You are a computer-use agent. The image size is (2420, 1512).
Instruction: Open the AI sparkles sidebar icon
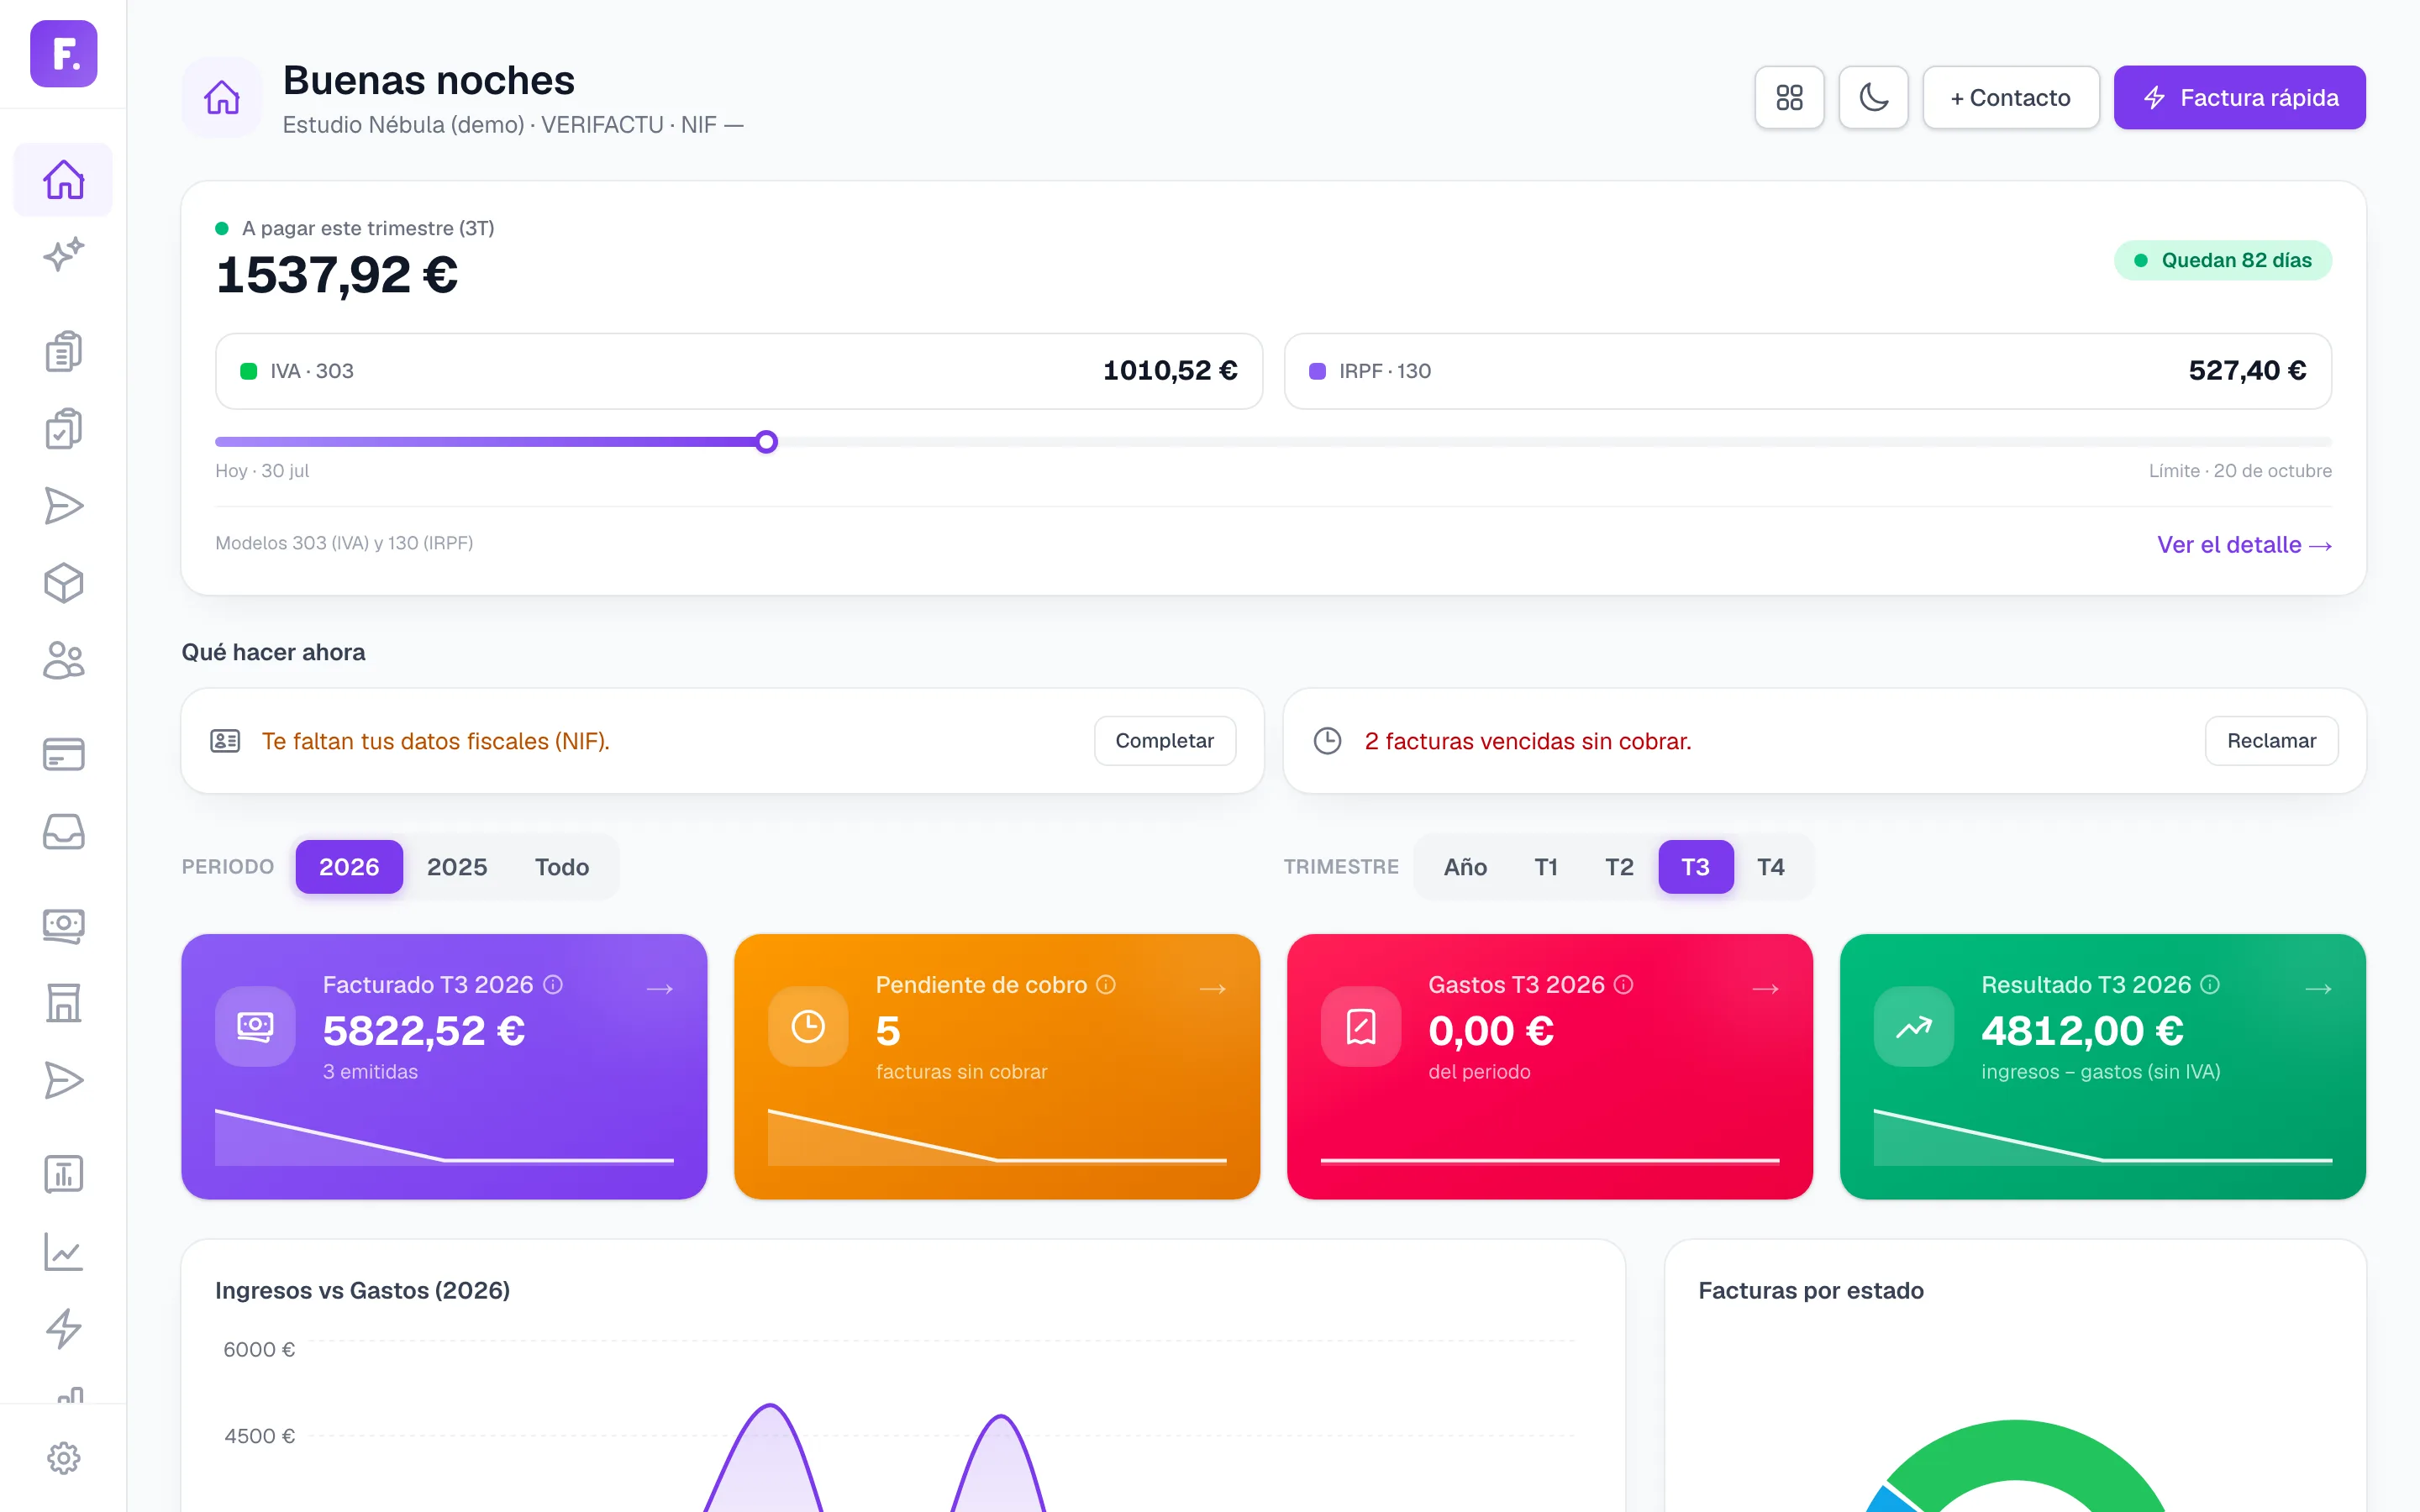pos(63,255)
